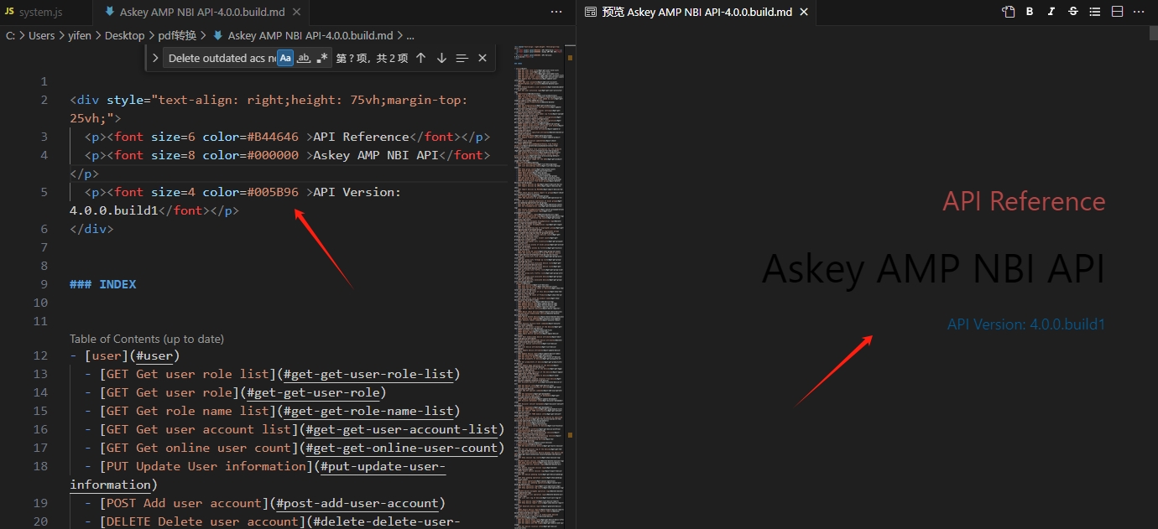Screen dimensions: 1158x529
Task: Open the Users breadcrumb segment
Action: (x=41, y=35)
